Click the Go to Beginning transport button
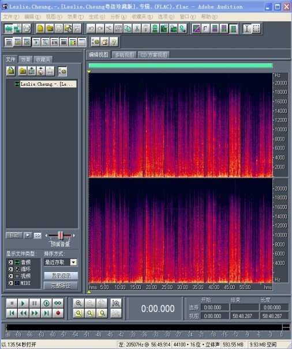 pos(12,313)
